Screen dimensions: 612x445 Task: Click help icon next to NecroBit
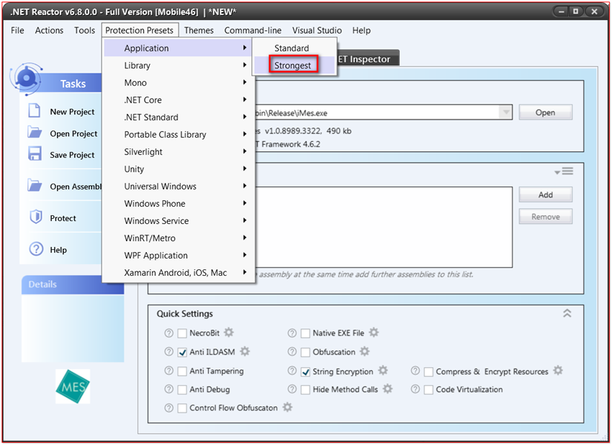point(168,333)
